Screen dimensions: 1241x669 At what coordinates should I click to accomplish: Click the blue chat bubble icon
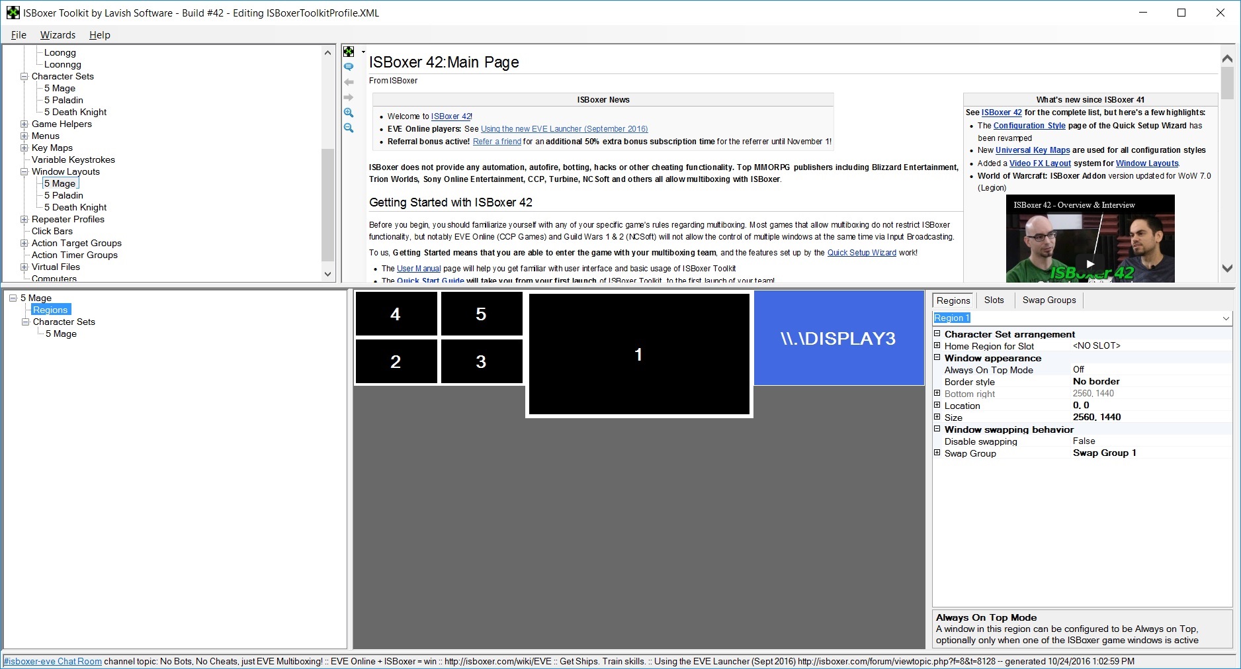tap(349, 67)
